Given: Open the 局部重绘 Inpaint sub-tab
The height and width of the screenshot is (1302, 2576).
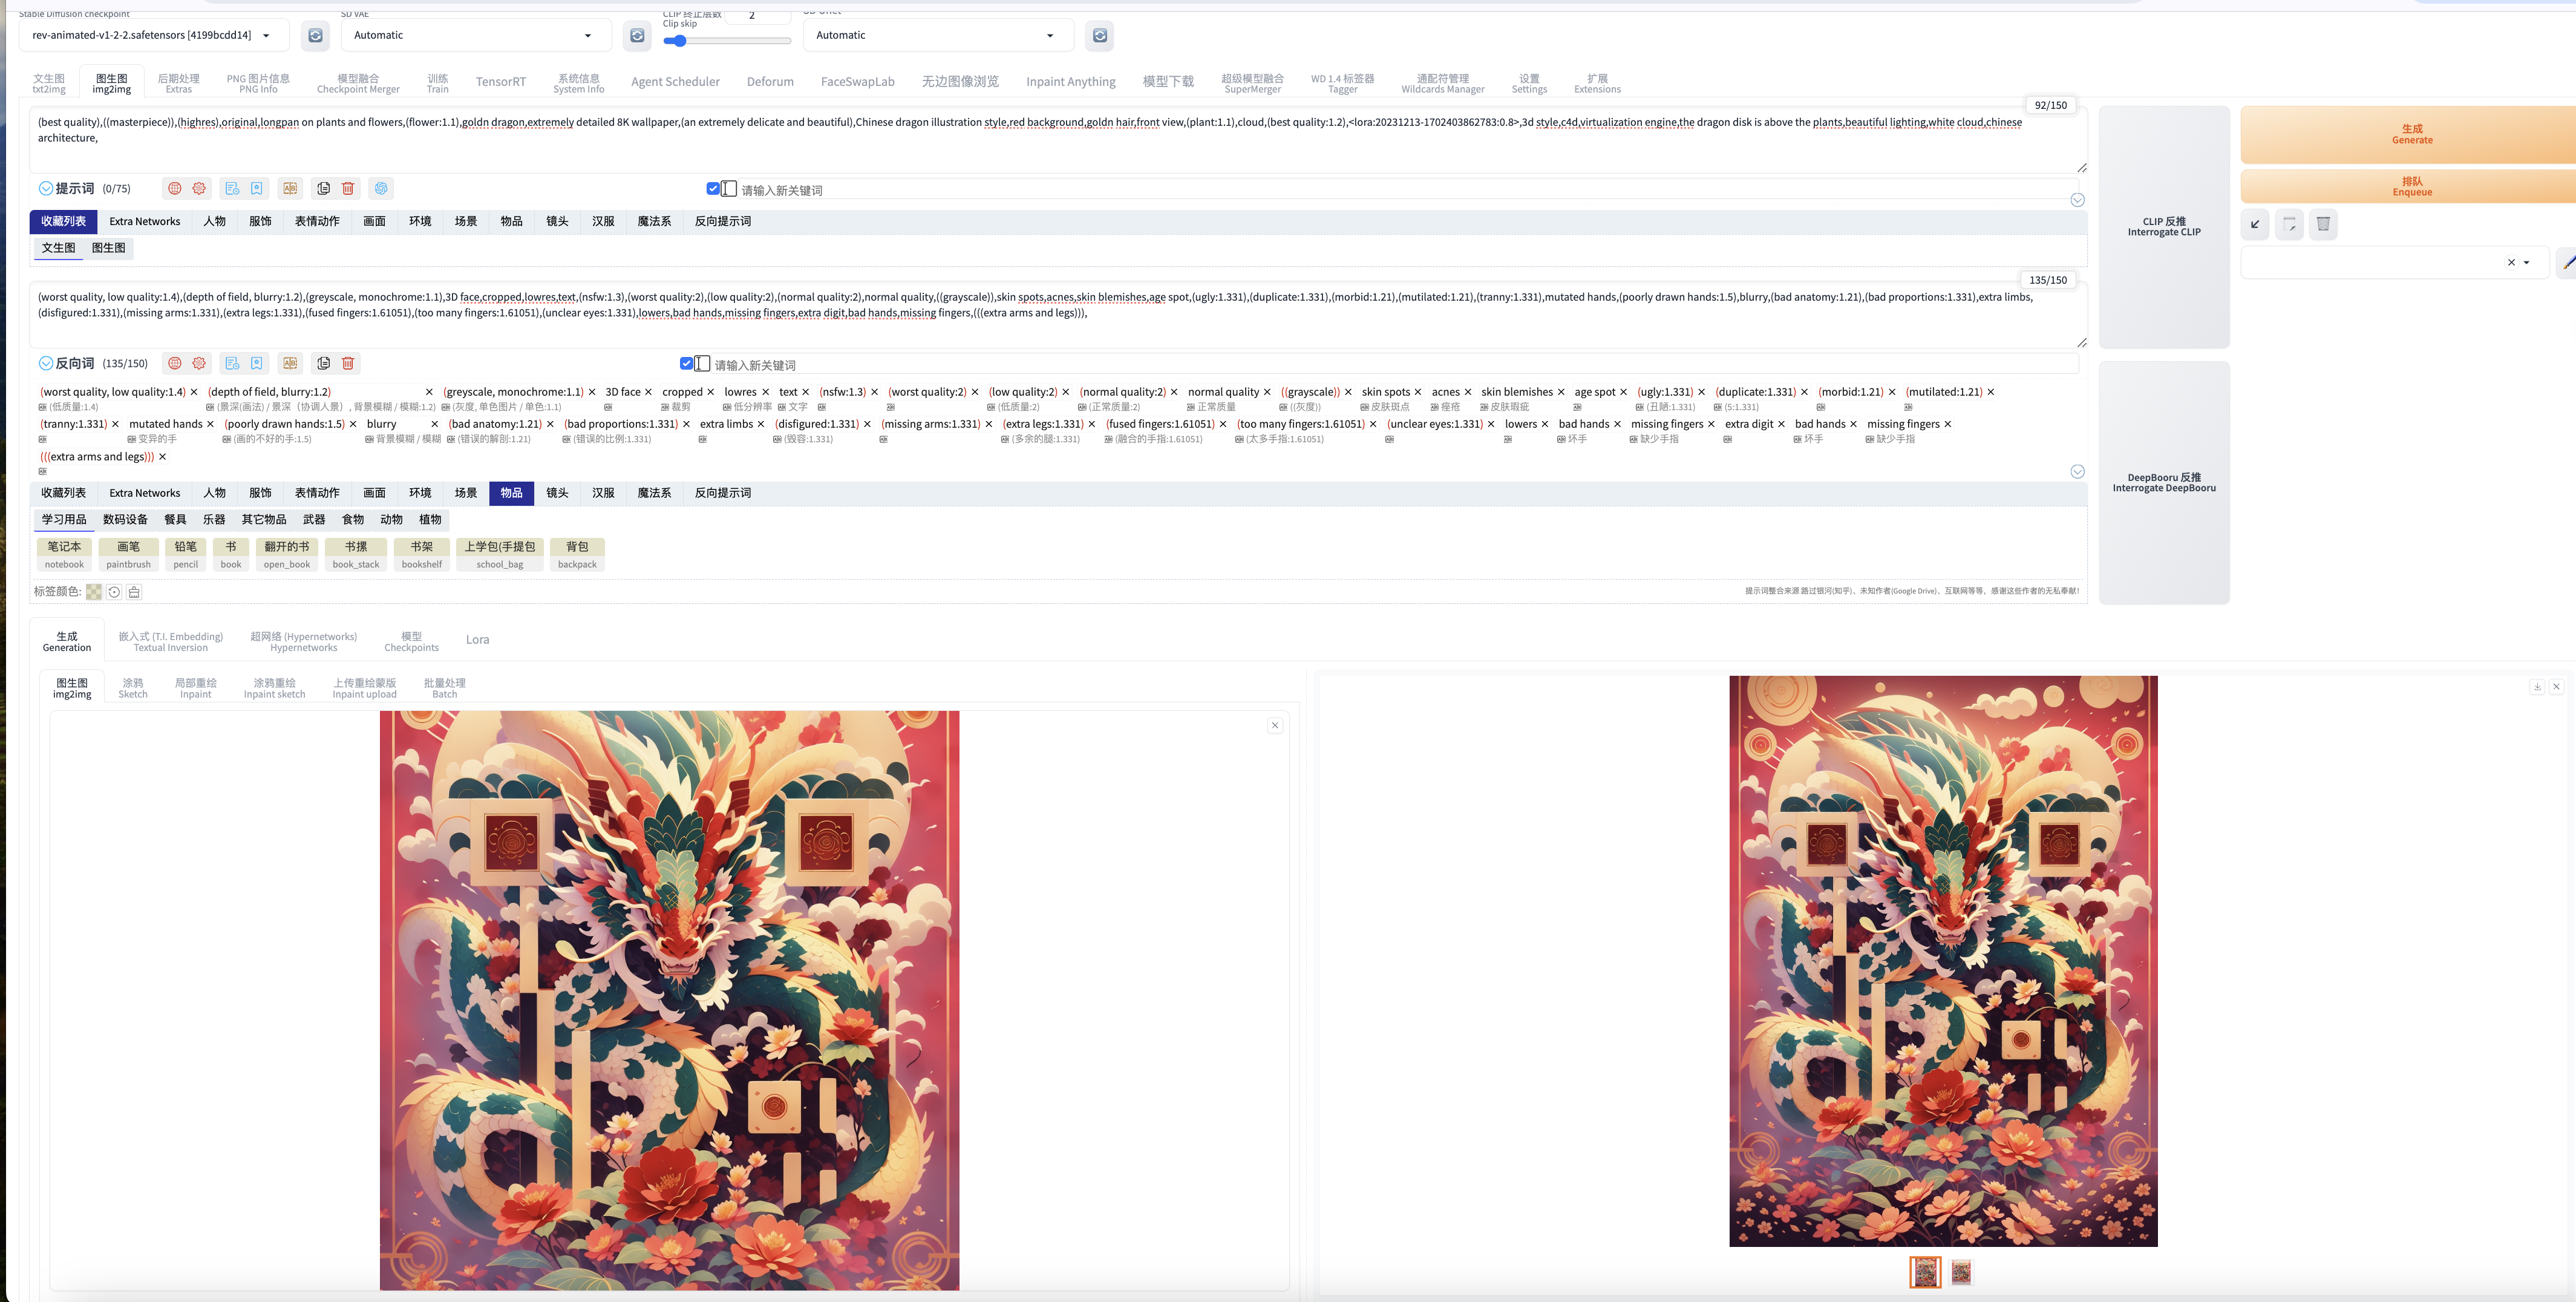Looking at the screenshot, I should coord(196,688).
